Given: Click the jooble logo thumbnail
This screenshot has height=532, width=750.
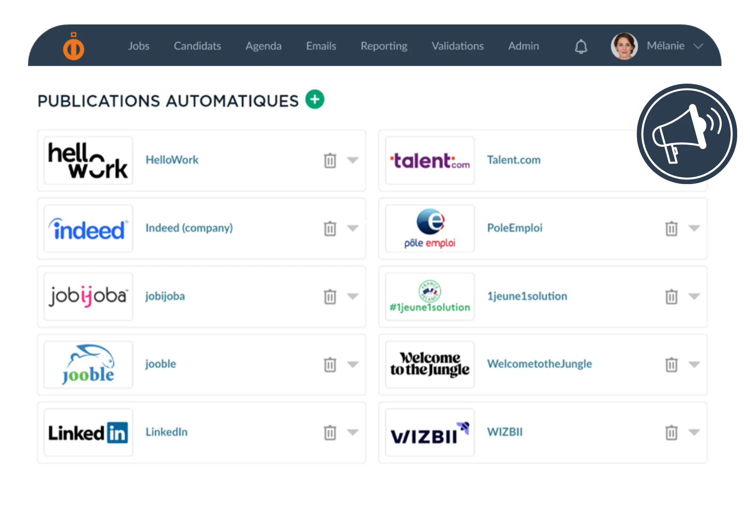Looking at the screenshot, I should click(x=88, y=365).
